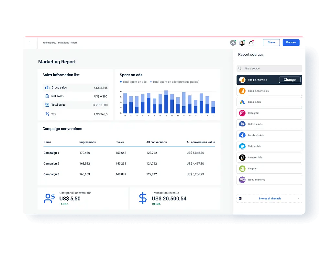Click the back arrow icon
This screenshot has width=321, height=256.
30,43
